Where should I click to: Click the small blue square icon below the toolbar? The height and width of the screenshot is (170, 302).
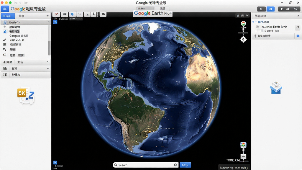(x=55, y=22)
